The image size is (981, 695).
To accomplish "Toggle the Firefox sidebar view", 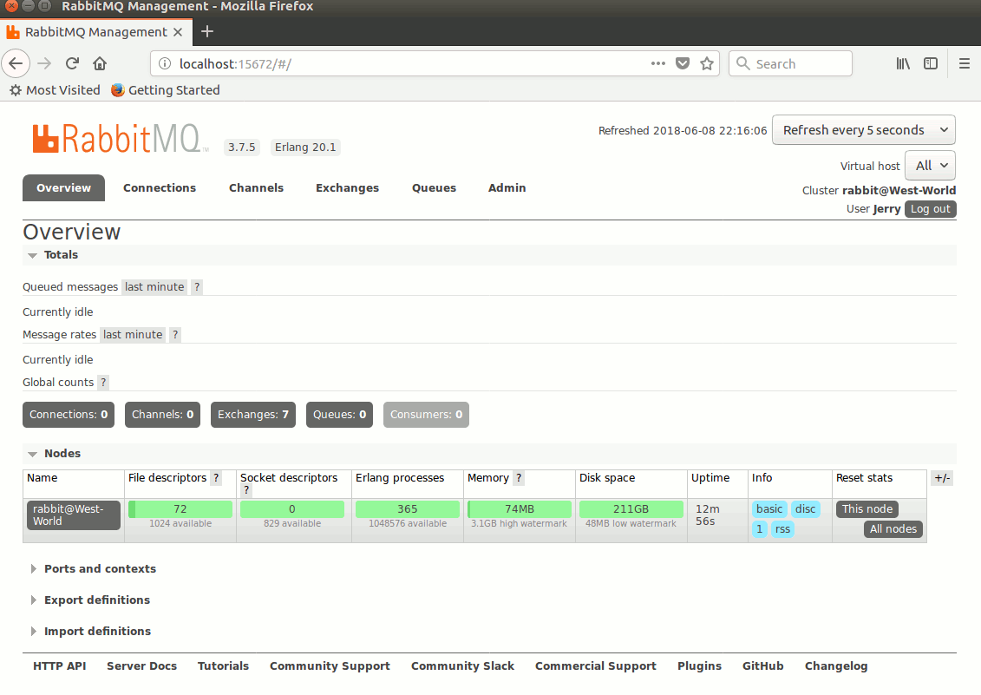I will click(x=931, y=63).
